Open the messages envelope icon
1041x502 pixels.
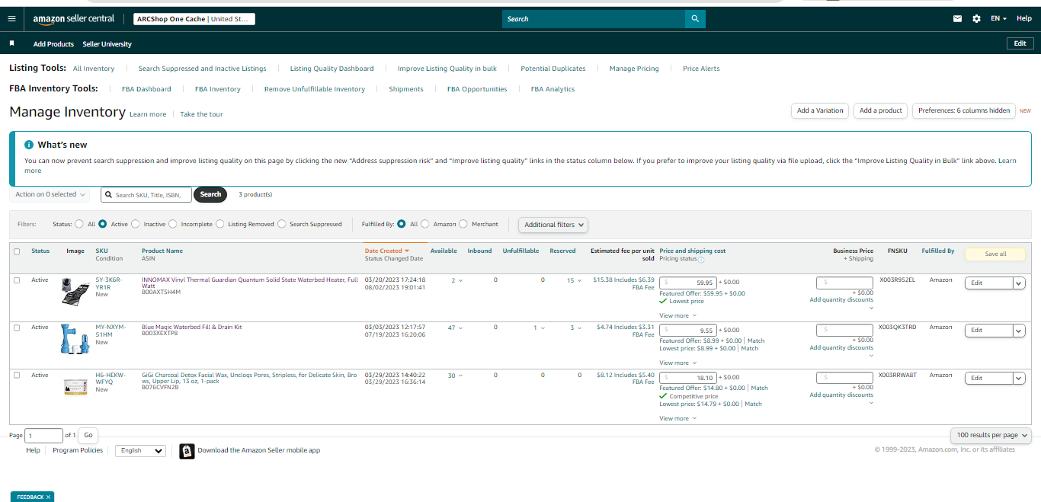coord(957,18)
